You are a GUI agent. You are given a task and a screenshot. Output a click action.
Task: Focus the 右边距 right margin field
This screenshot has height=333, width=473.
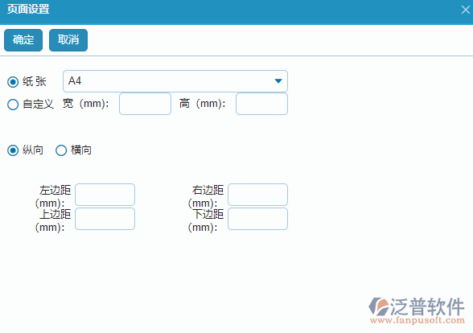[x=258, y=195]
